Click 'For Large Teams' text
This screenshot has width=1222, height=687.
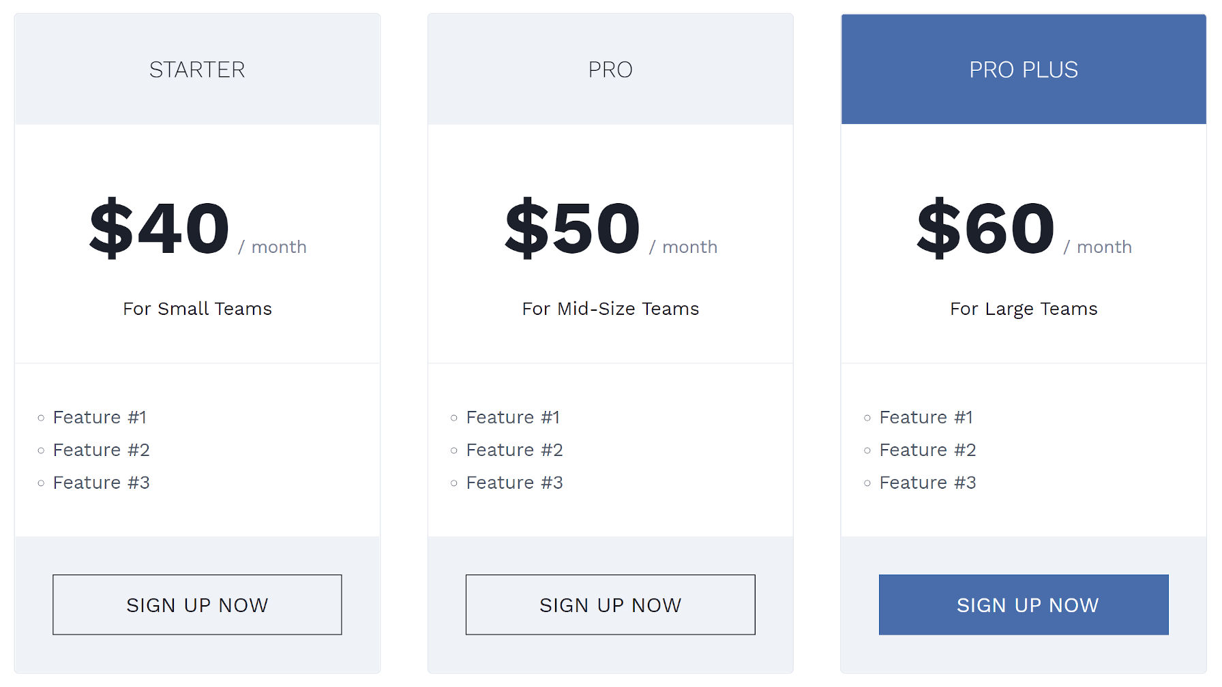click(x=1024, y=308)
